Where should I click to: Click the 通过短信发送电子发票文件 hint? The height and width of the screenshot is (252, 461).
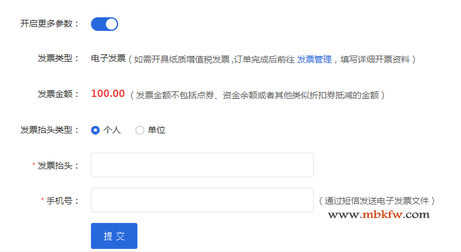click(377, 201)
